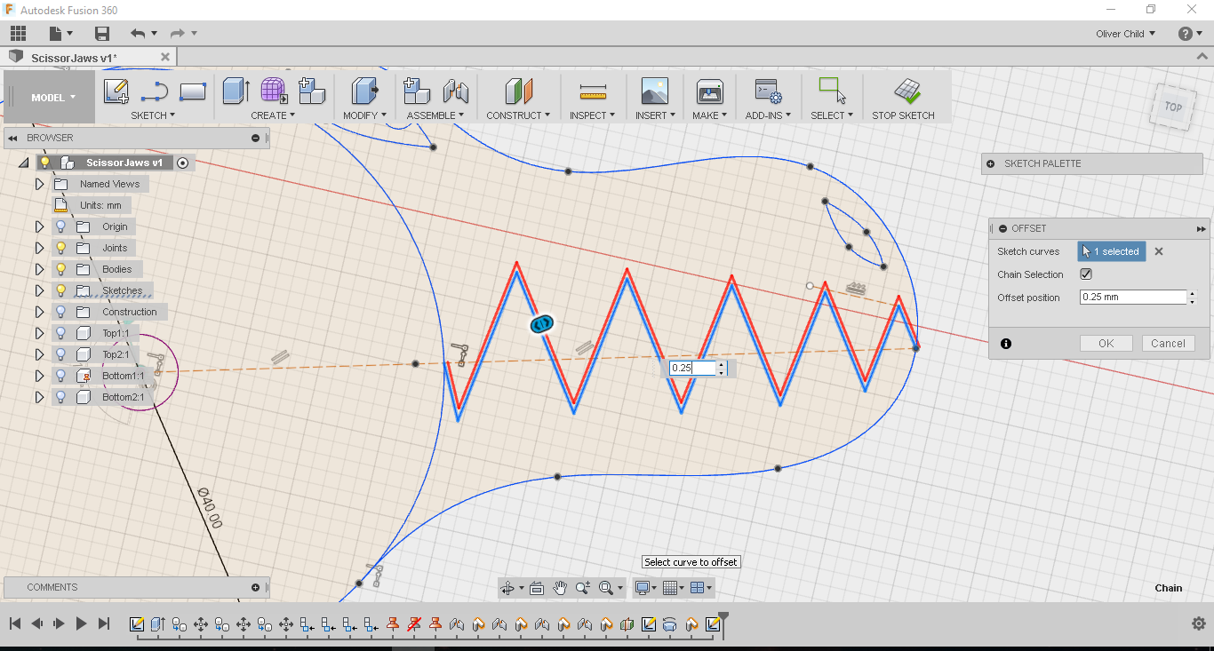Open the data panel grid icon

pos(18,34)
